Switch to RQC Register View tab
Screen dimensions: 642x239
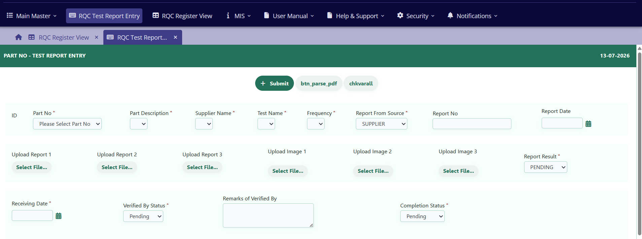point(64,37)
